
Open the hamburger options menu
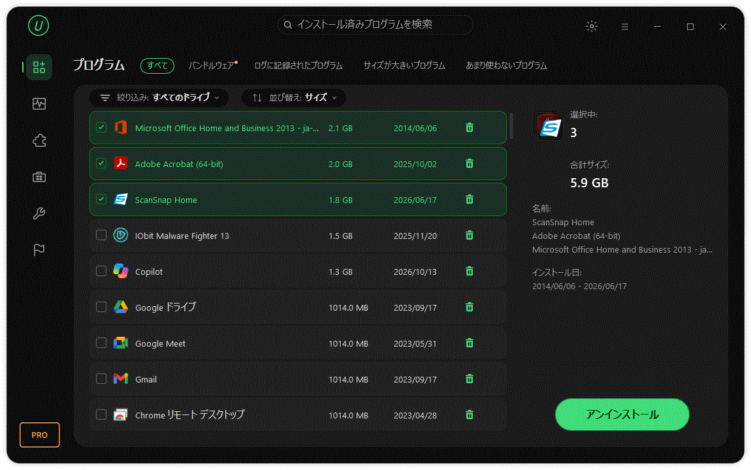[x=624, y=27]
